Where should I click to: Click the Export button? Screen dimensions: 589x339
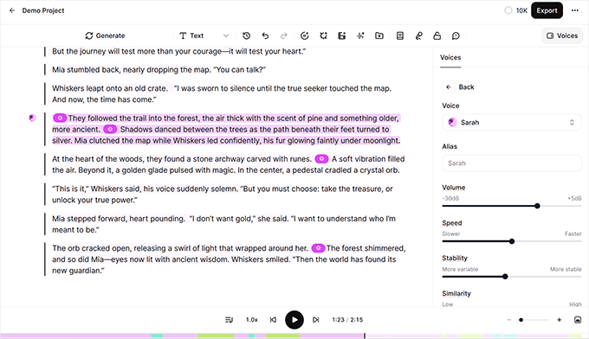click(547, 10)
